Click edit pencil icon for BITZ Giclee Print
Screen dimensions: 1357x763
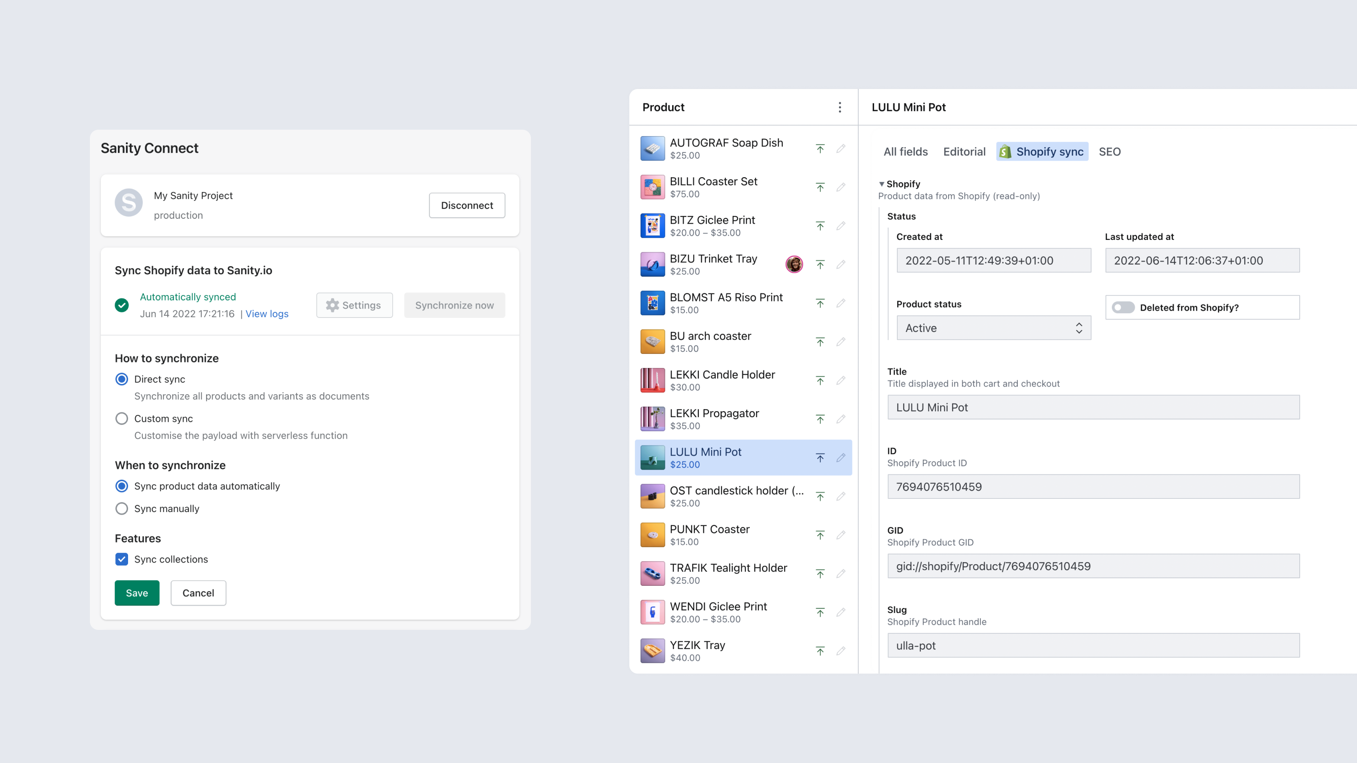pyautogui.click(x=841, y=226)
